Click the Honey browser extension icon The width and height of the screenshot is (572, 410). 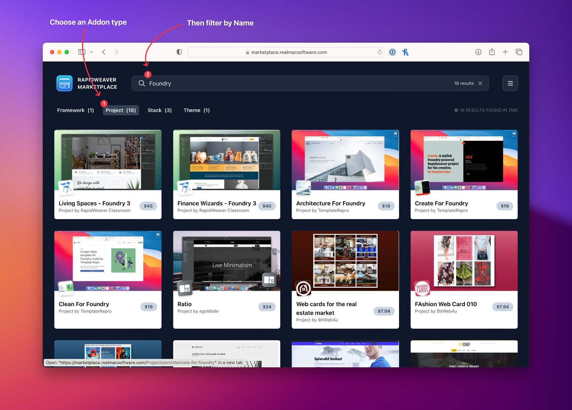click(x=406, y=52)
